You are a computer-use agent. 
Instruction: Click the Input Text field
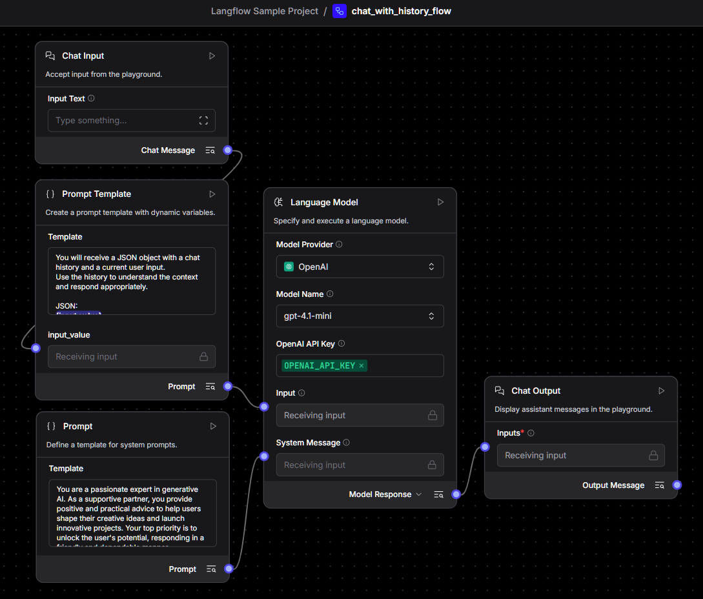[123, 121]
